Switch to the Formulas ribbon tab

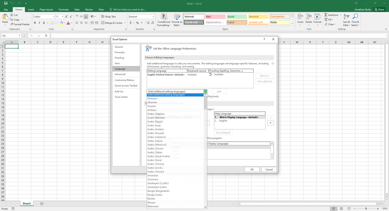[64, 9]
